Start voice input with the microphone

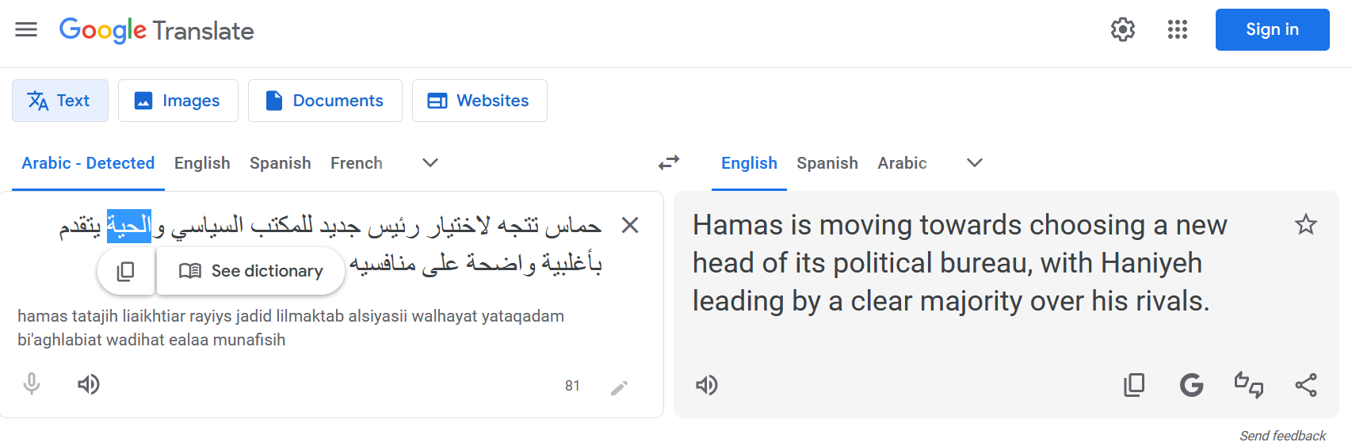(x=32, y=385)
